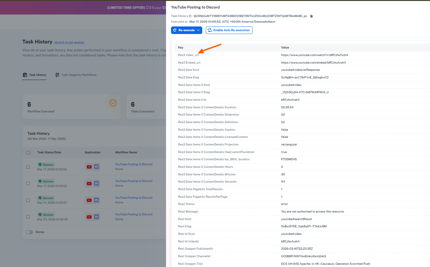Screen dimensions: 430x267
Task: Click the YouTube icon in the Mar 14 row
Action: pyautogui.click(x=89, y=200)
